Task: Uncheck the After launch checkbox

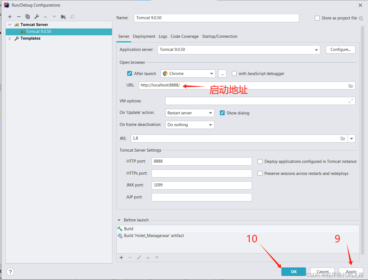Action: point(130,73)
